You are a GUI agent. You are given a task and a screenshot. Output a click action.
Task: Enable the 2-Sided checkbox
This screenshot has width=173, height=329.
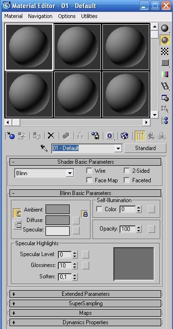click(x=127, y=171)
